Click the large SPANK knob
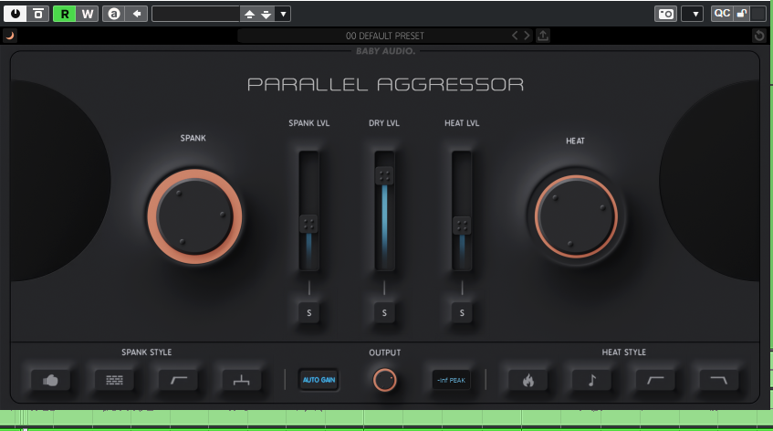 [194, 216]
